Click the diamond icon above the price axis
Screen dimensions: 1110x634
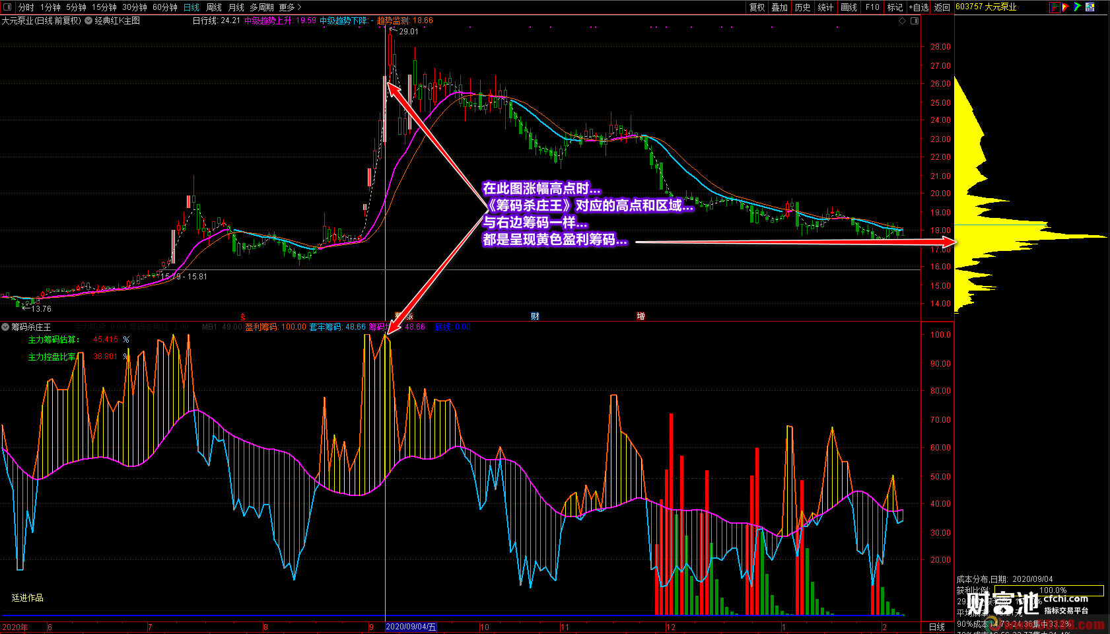[903, 21]
